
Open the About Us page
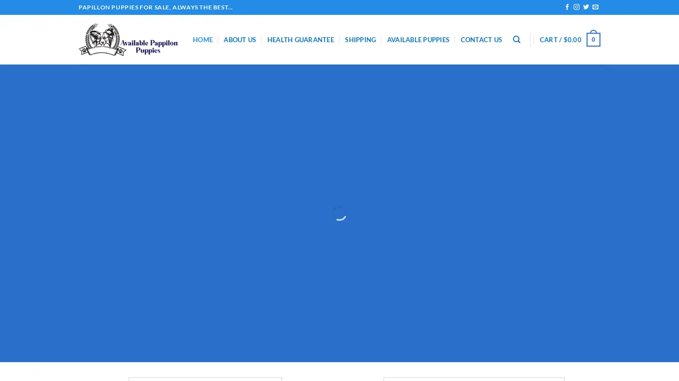[x=240, y=40]
